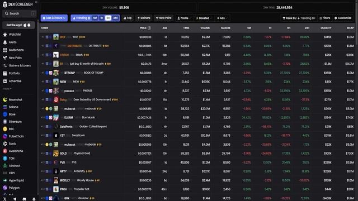Open Last 24 hours dropdown
358x201 pixels.
54,18
